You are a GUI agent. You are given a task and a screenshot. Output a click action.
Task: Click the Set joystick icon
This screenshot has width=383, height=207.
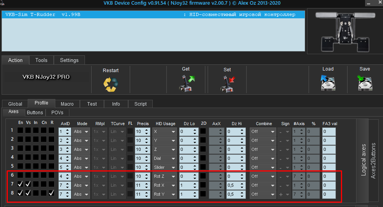point(228,84)
